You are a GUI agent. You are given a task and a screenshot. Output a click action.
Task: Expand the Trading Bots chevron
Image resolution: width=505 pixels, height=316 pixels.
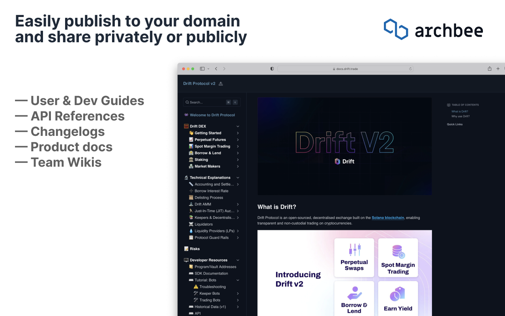238,300
